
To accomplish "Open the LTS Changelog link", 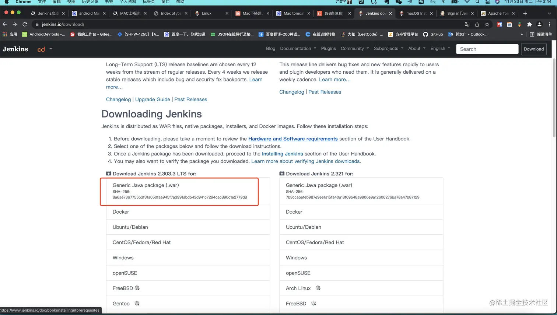I will 118,99.
